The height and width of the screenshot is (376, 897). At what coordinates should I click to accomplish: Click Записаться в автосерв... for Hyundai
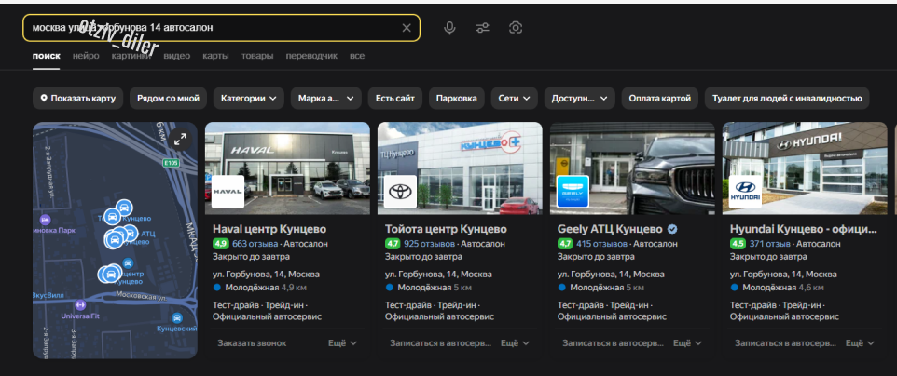(x=785, y=343)
